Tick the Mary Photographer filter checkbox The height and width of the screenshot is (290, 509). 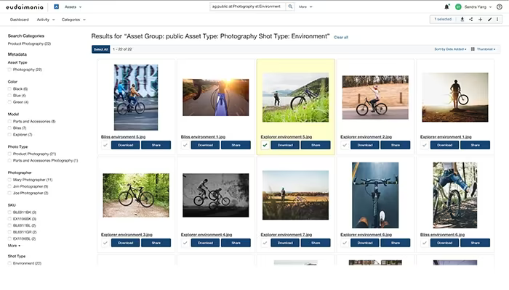pos(9,180)
